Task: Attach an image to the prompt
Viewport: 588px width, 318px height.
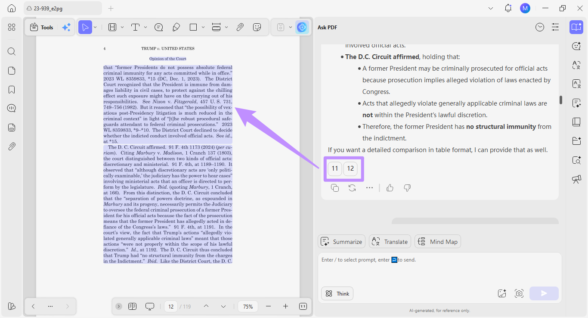Action: click(502, 293)
